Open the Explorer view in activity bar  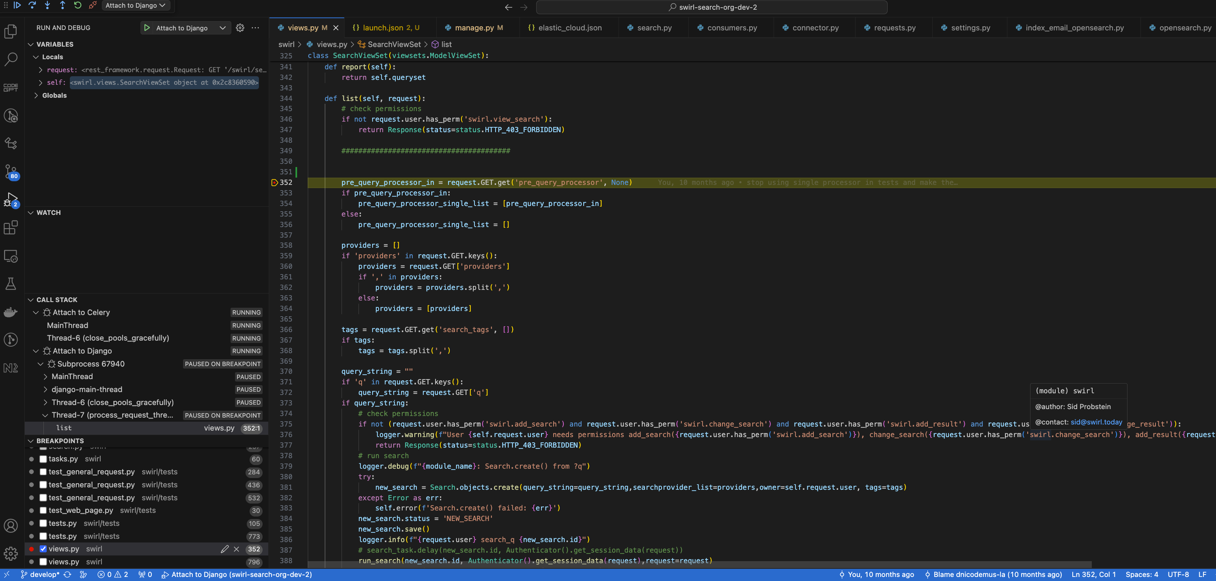(11, 32)
